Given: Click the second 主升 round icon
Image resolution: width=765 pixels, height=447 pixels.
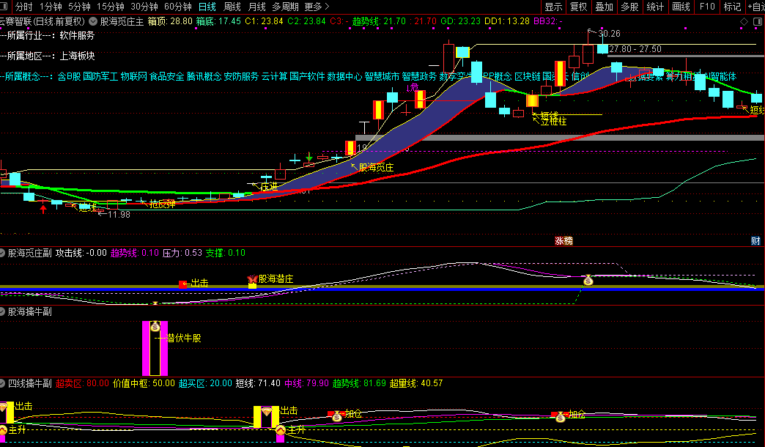Looking at the screenshot, I should 281,430.
